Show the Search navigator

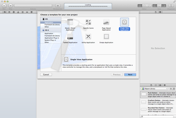(14, 12)
